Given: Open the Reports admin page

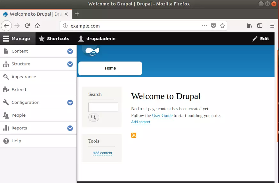Looking at the screenshot, I should pyautogui.click(x=19, y=128).
